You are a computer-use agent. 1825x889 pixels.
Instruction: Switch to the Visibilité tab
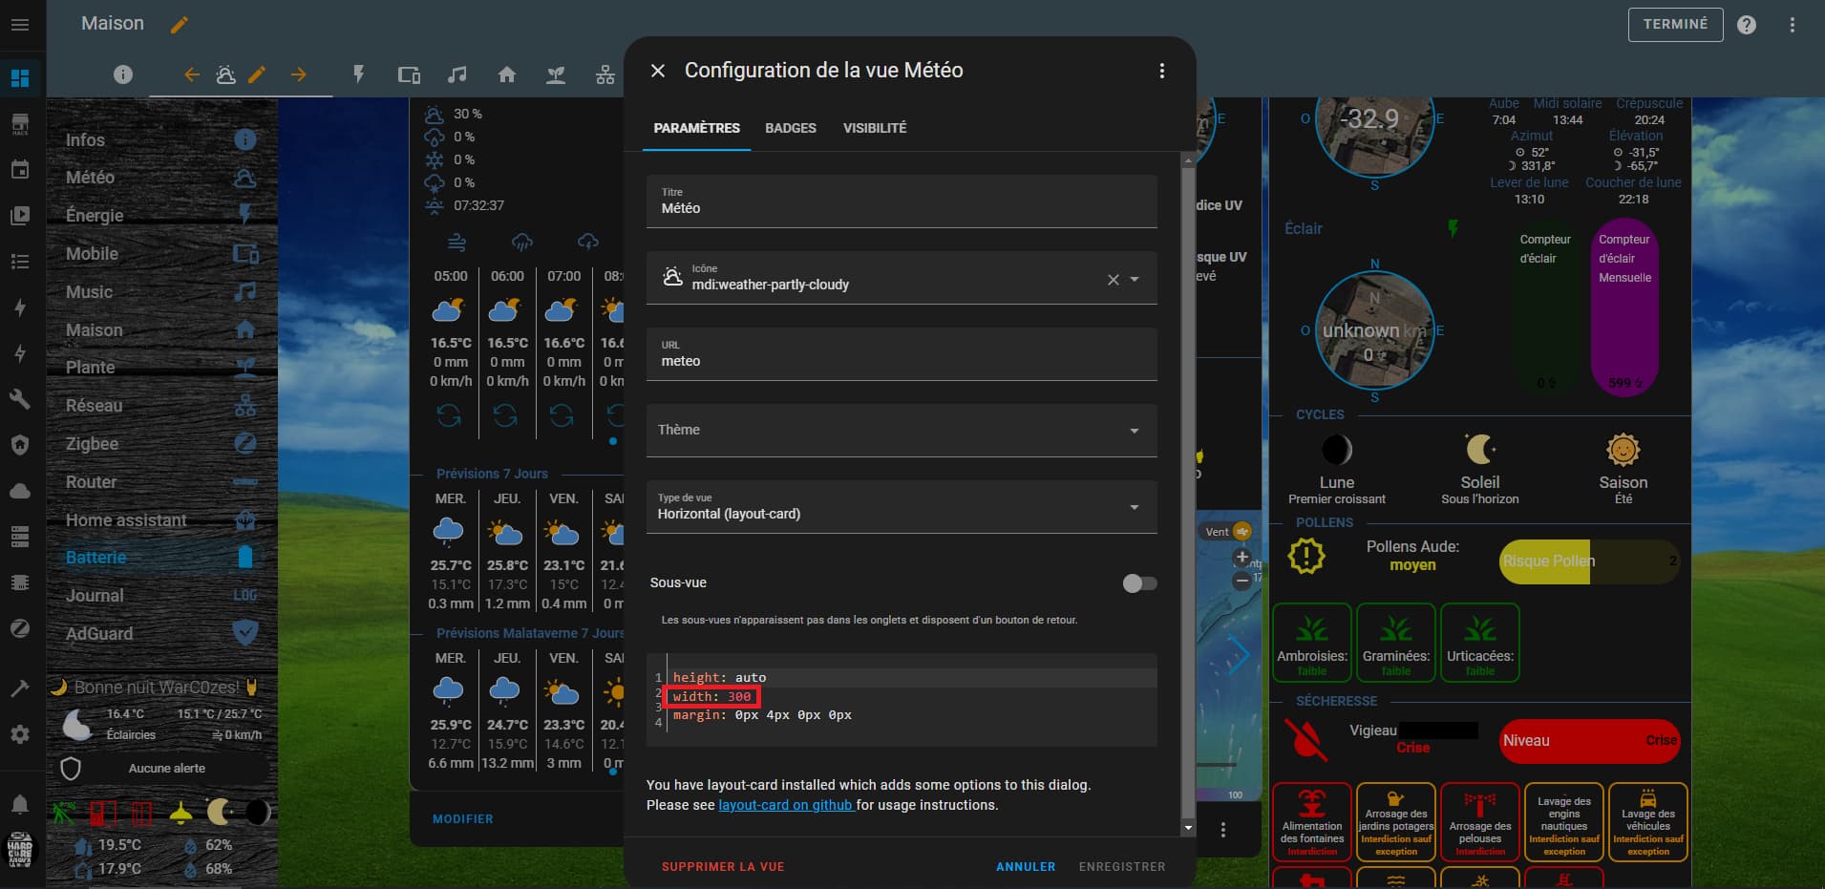874,128
